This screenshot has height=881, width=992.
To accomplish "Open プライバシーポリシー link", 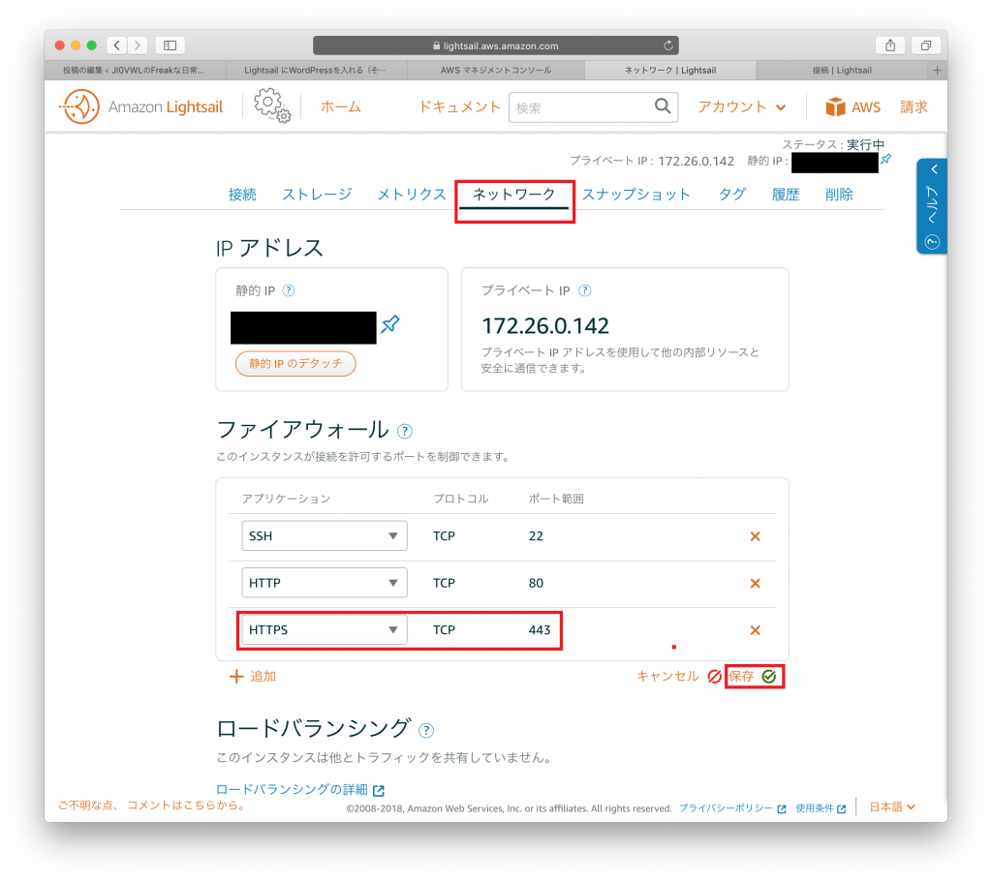I will [732, 808].
